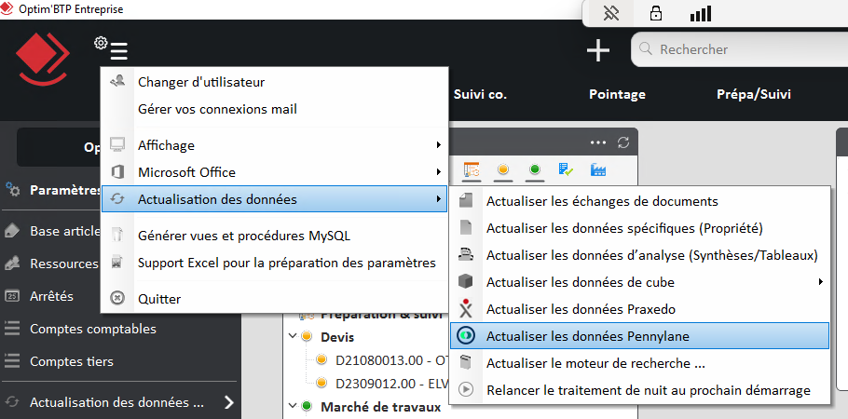The height and width of the screenshot is (419, 848).
Task: Open the hamburger main menu button
Action: click(118, 51)
